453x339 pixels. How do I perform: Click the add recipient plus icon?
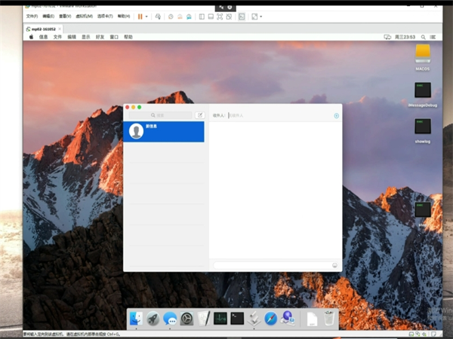click(336, 116)
